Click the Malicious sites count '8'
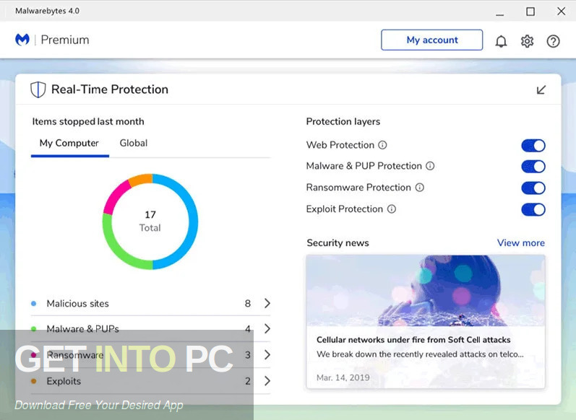Image resolution: width=576 pixels, height=420 pixels. pos(248,303)
